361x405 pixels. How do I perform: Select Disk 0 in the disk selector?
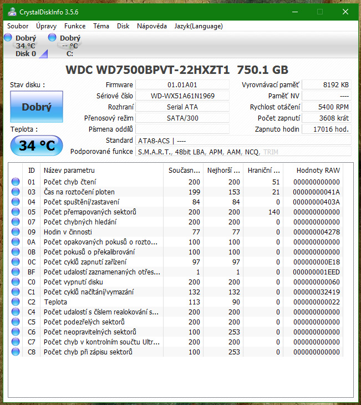[26, 46]
